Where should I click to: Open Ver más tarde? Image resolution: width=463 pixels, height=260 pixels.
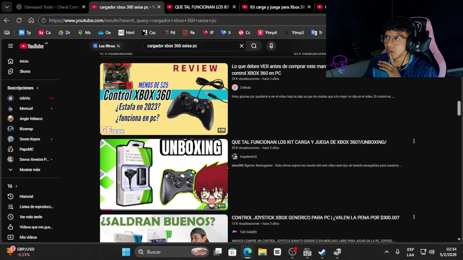[x=30, y=217]
